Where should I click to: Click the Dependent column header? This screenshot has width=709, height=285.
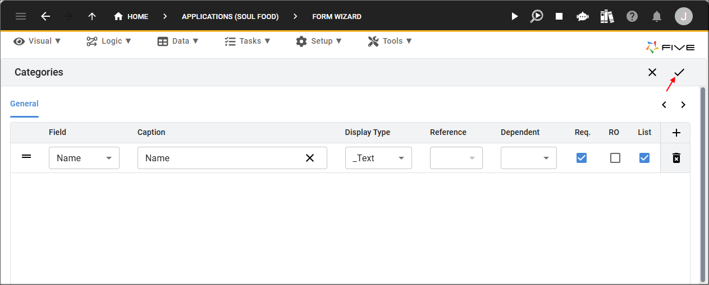520,133
